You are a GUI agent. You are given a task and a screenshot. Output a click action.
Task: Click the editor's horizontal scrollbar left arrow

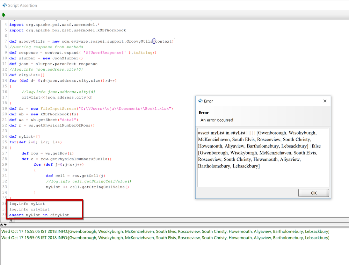[10, 220]
